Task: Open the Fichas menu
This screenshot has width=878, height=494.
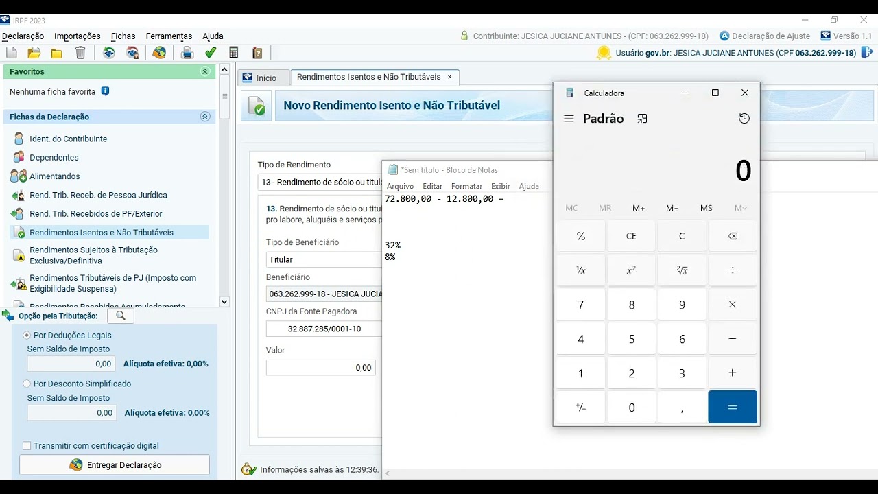Action: (x=123, y=36)
